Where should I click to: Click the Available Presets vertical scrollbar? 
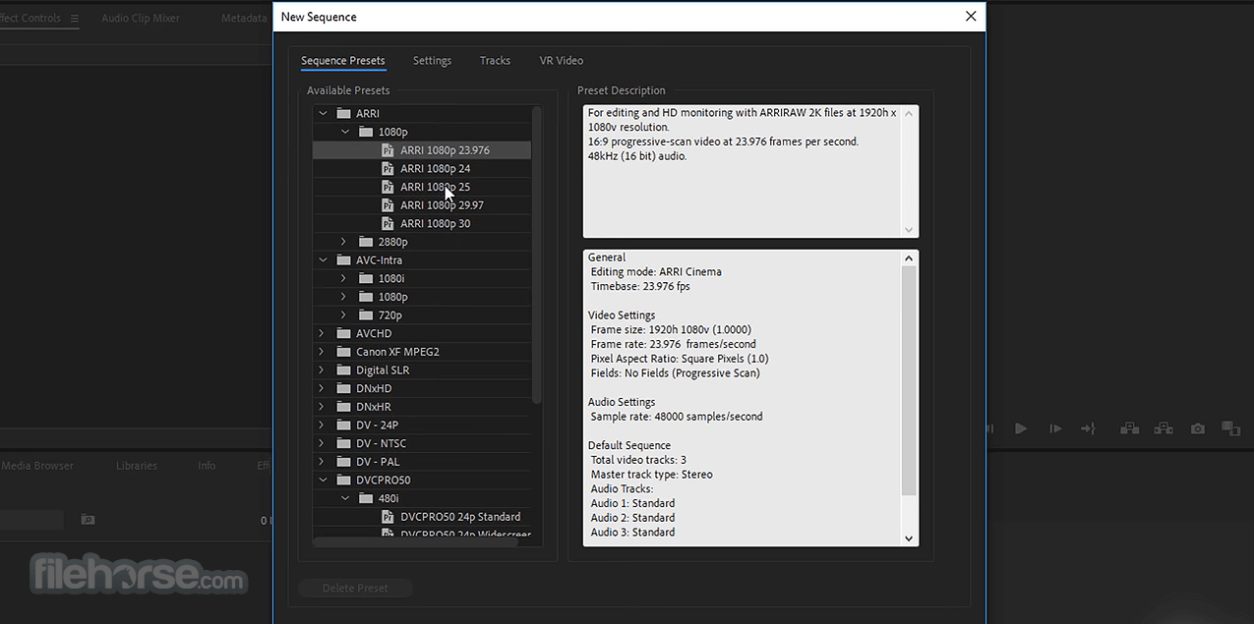[x=537, y=255]
